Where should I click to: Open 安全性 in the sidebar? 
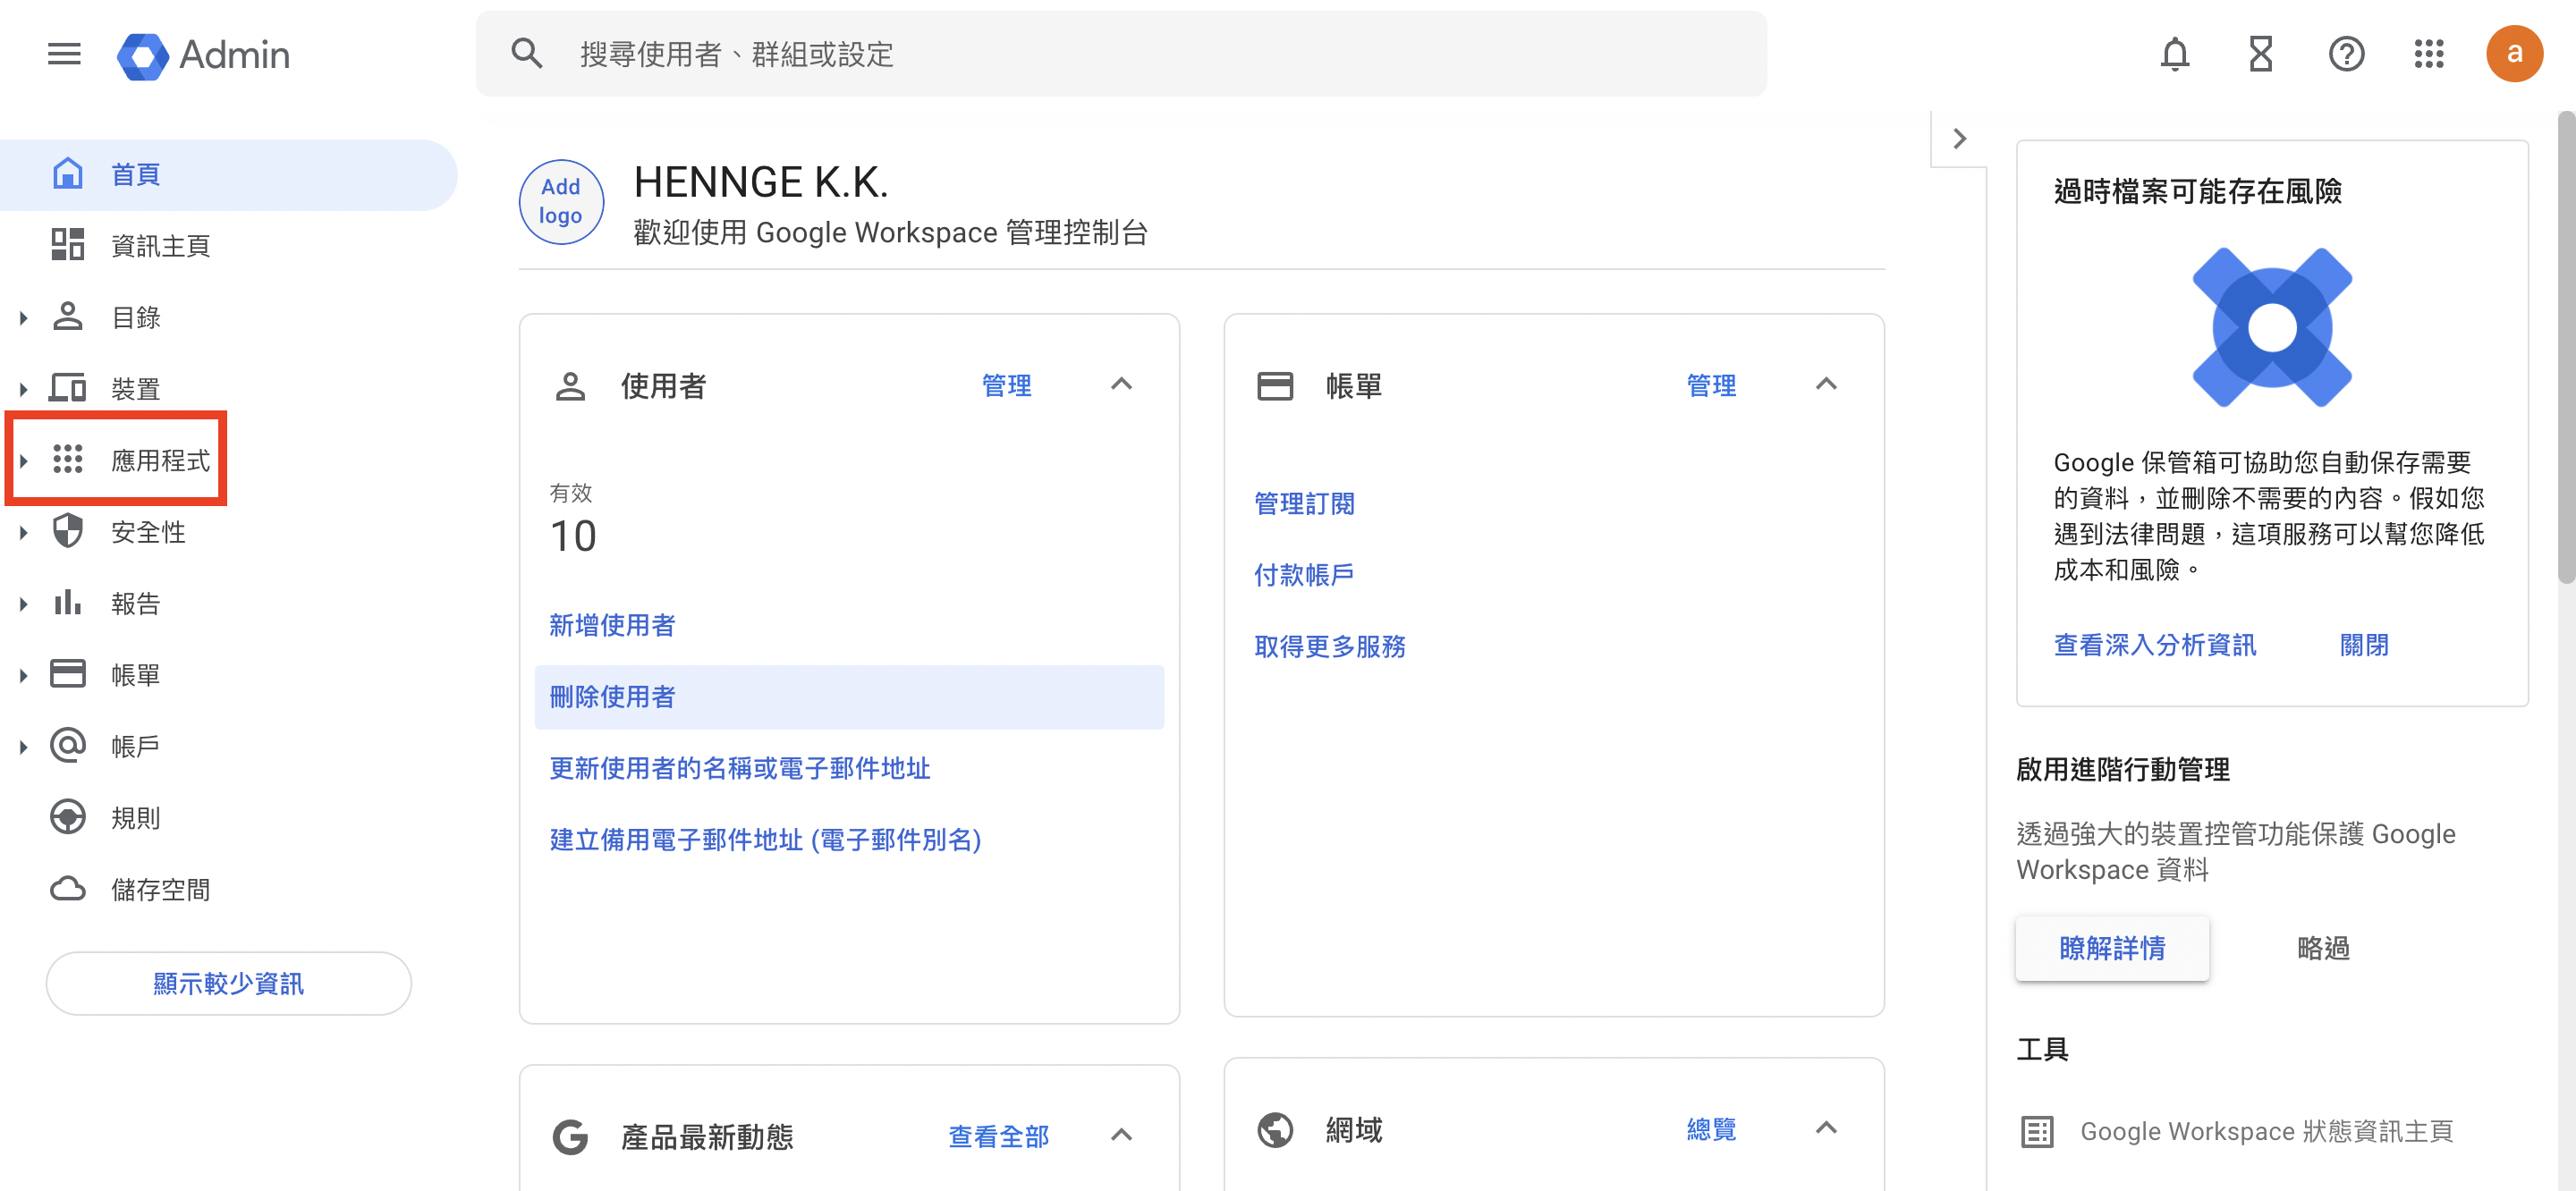coord(148,532)
